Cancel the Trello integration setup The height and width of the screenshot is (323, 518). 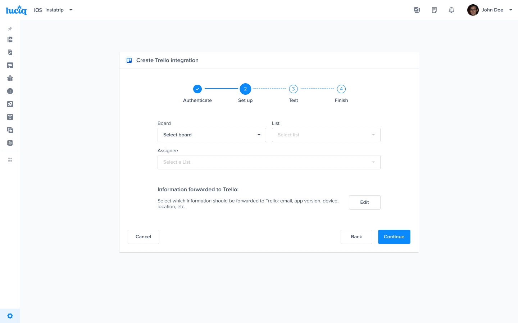143,237
